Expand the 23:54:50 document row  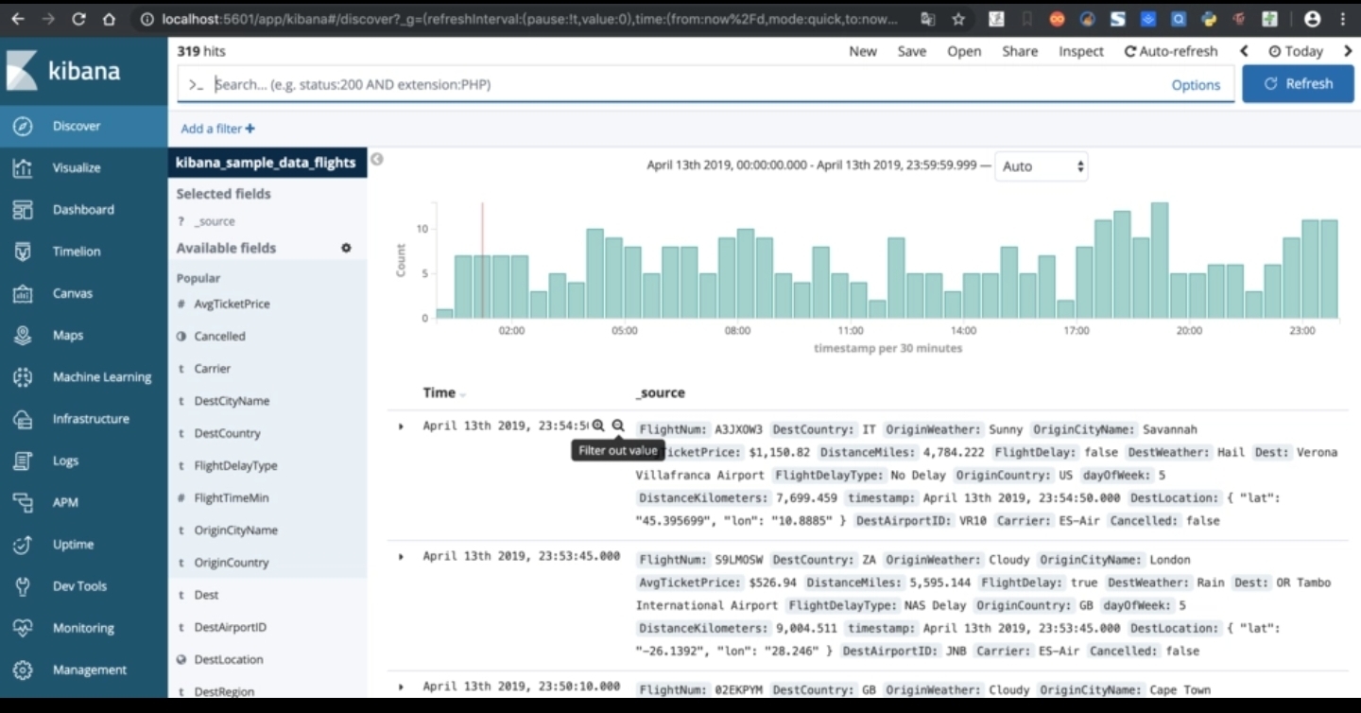click(401, 426)
